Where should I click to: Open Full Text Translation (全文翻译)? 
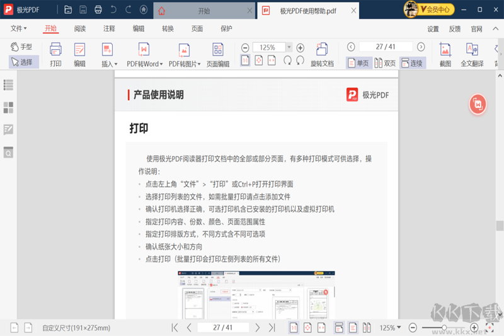[x=472, y=55]
